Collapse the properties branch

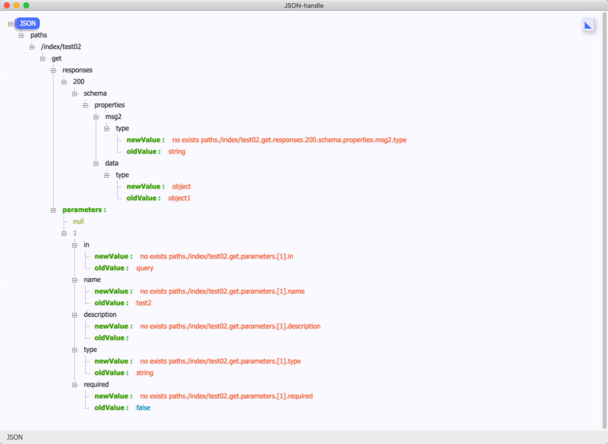pos(85,105)
